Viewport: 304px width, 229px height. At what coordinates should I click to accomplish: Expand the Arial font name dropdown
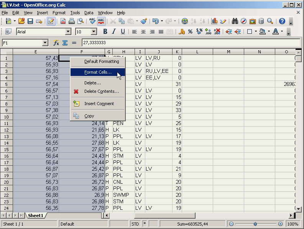pyautogui.click(x=68, y=31)
